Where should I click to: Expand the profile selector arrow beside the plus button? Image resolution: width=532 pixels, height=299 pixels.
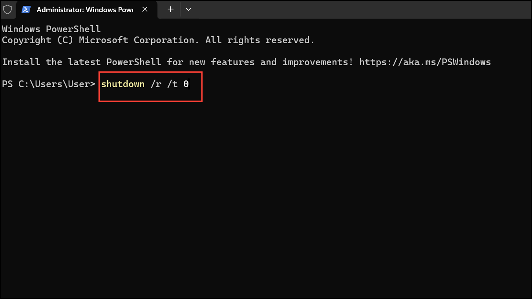point(188,9)
